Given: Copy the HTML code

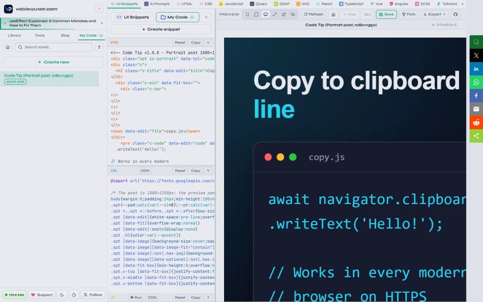Looking at the screenshot, I should pos(195,43).
